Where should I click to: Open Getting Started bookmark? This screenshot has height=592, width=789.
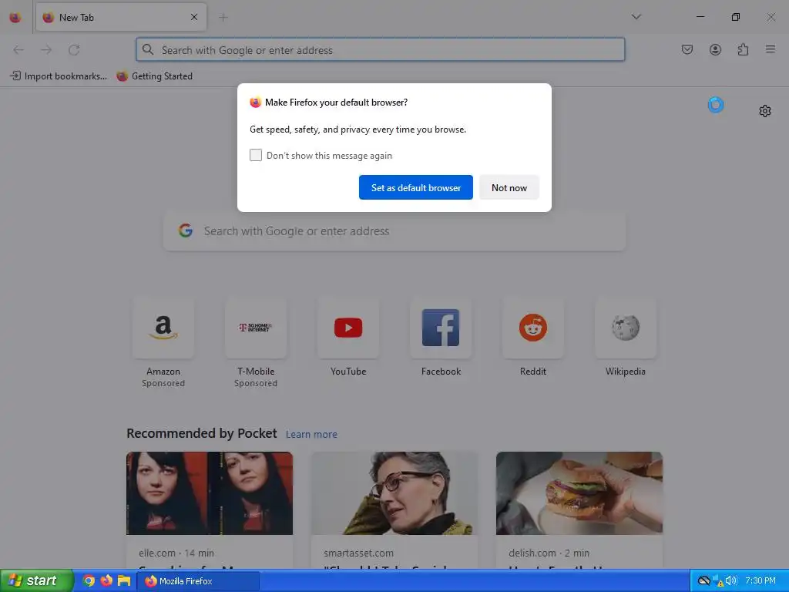(154, 76)
